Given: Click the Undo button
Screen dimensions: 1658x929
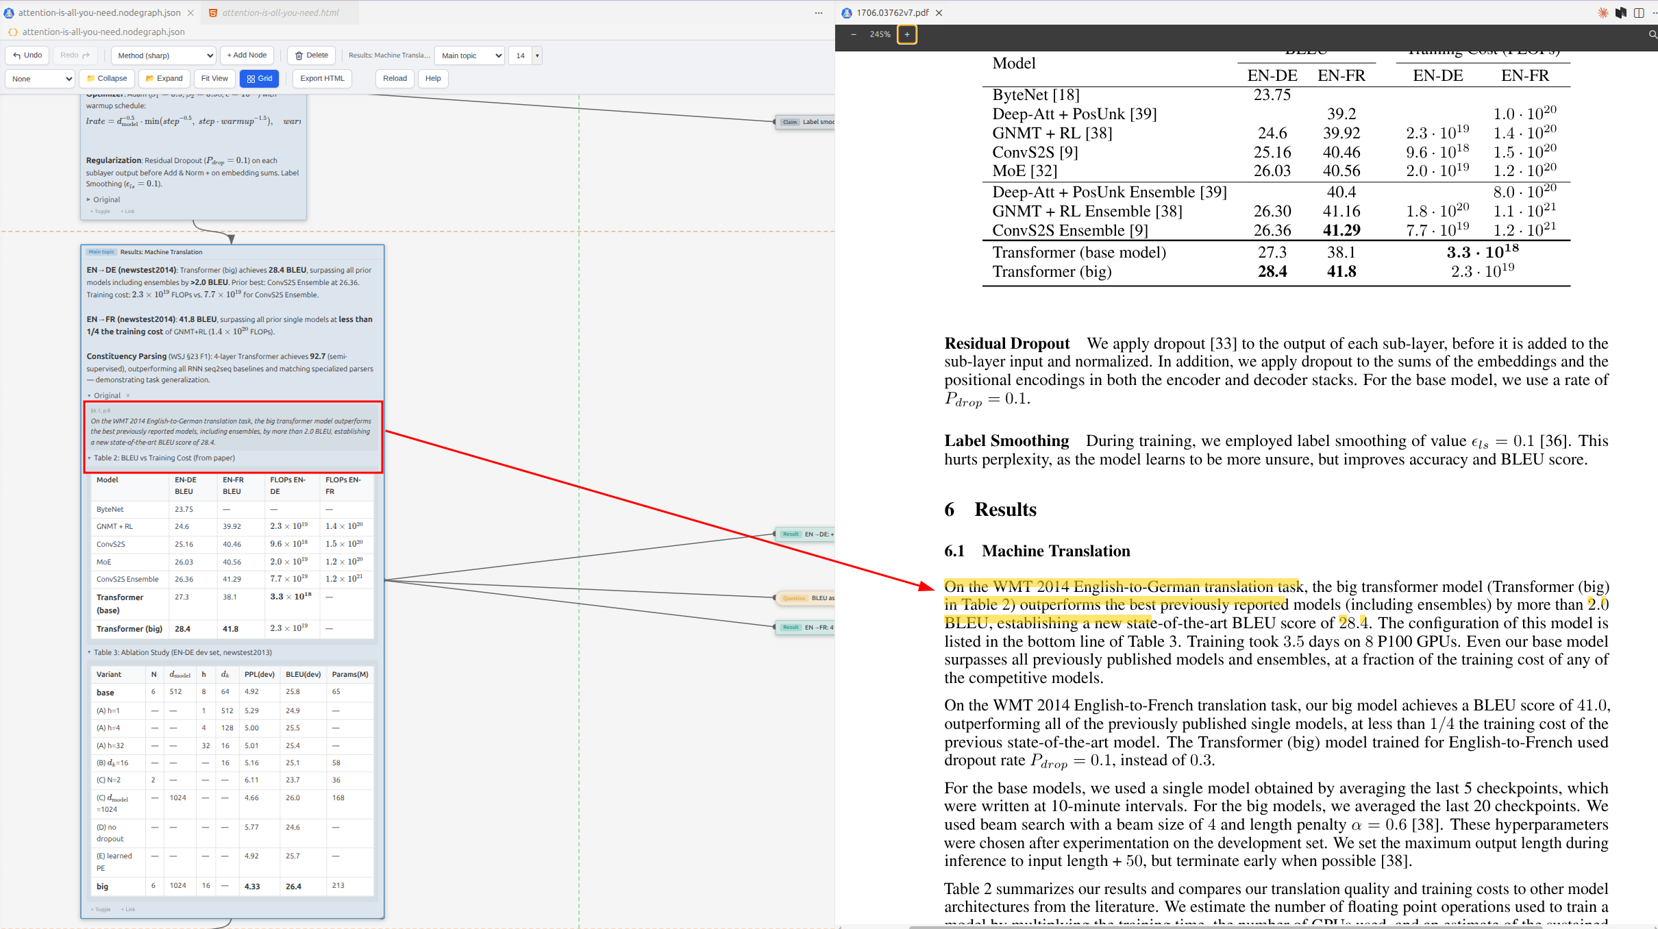Looking at the screenshot, I should pos(27,55).
